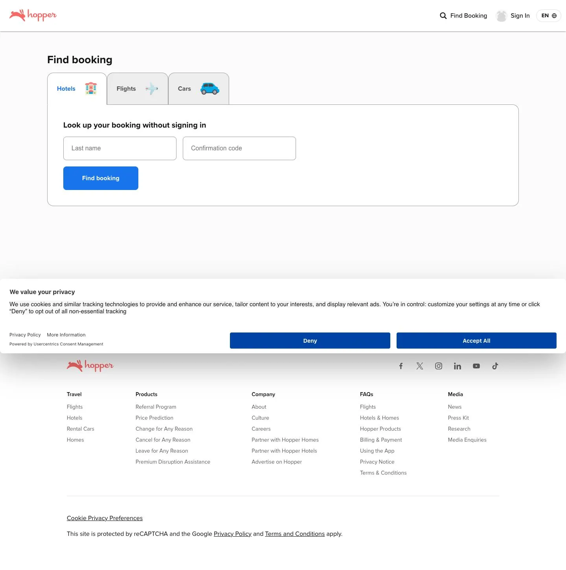
Task: Open the TikTok social link
Action: [x=495, y=366]
